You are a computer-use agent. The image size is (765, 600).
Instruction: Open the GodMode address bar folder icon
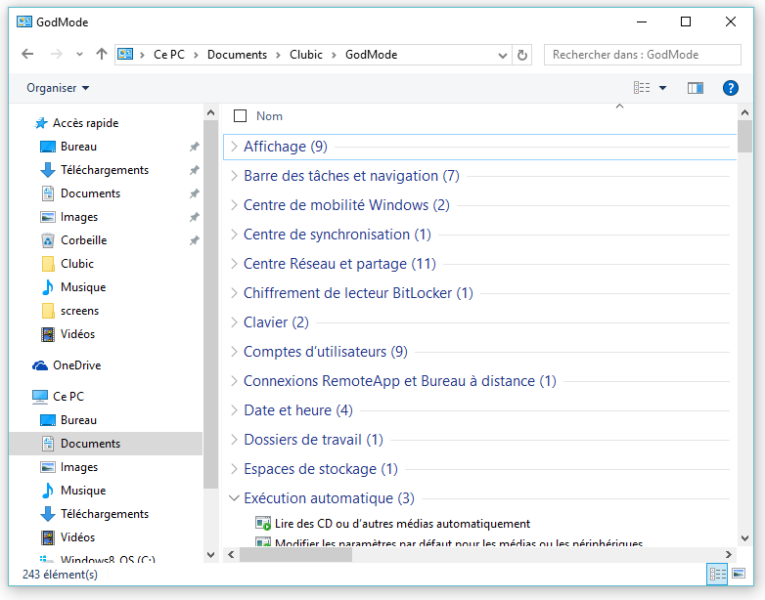125,54
